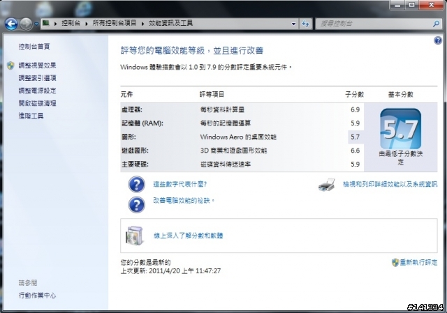Open 進階工具 sidebar link

(x=31, y=116)
